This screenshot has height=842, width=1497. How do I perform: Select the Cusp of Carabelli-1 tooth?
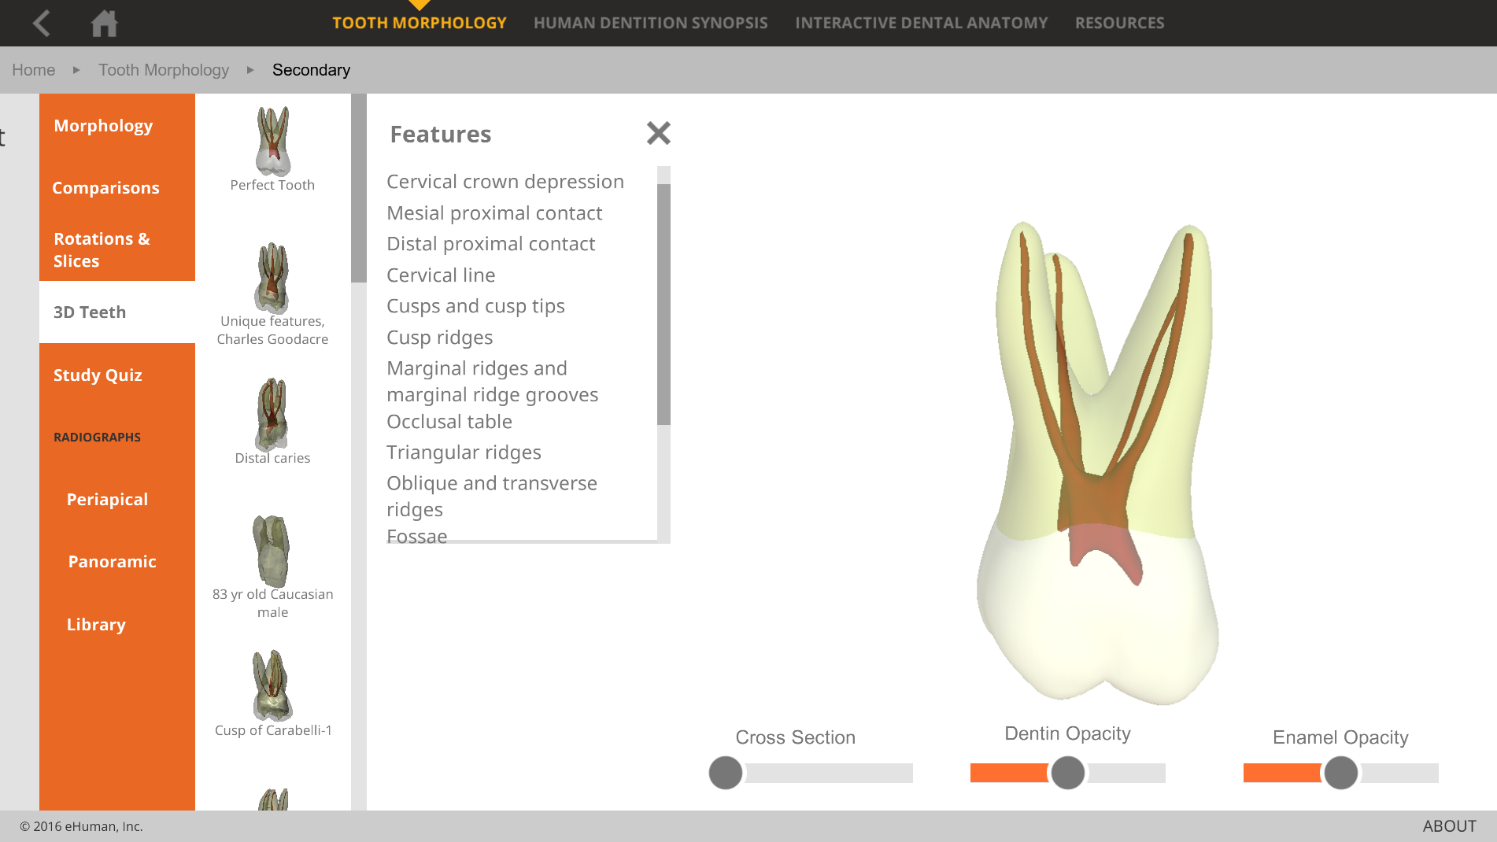pos(272,693)
